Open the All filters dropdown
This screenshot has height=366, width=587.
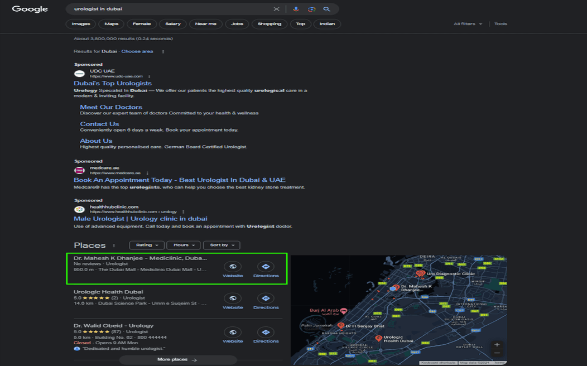click(468, 24)
